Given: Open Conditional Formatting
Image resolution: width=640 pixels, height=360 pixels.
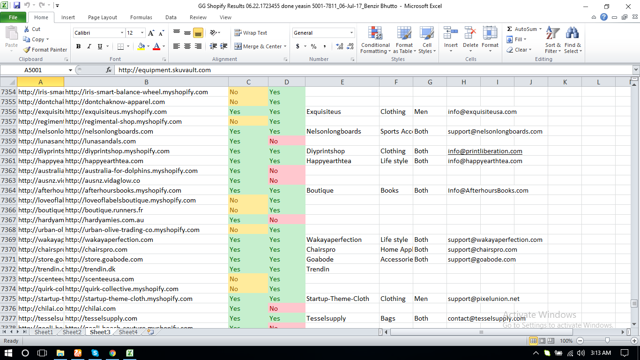Looking at the screenshot, I should click(375, 40).
